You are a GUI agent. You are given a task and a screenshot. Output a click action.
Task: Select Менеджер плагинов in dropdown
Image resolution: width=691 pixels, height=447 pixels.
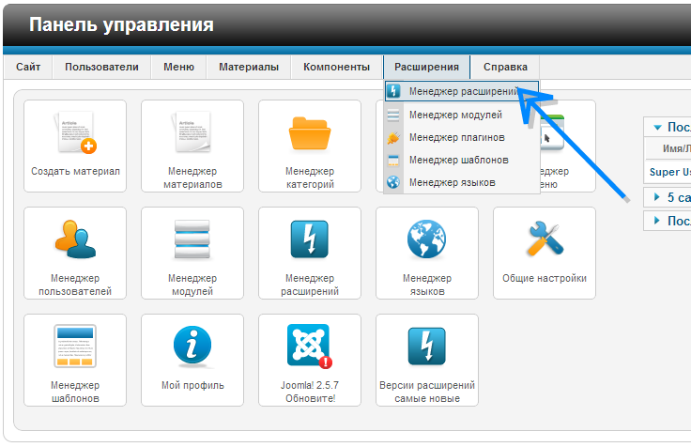[x=458, y=137]
